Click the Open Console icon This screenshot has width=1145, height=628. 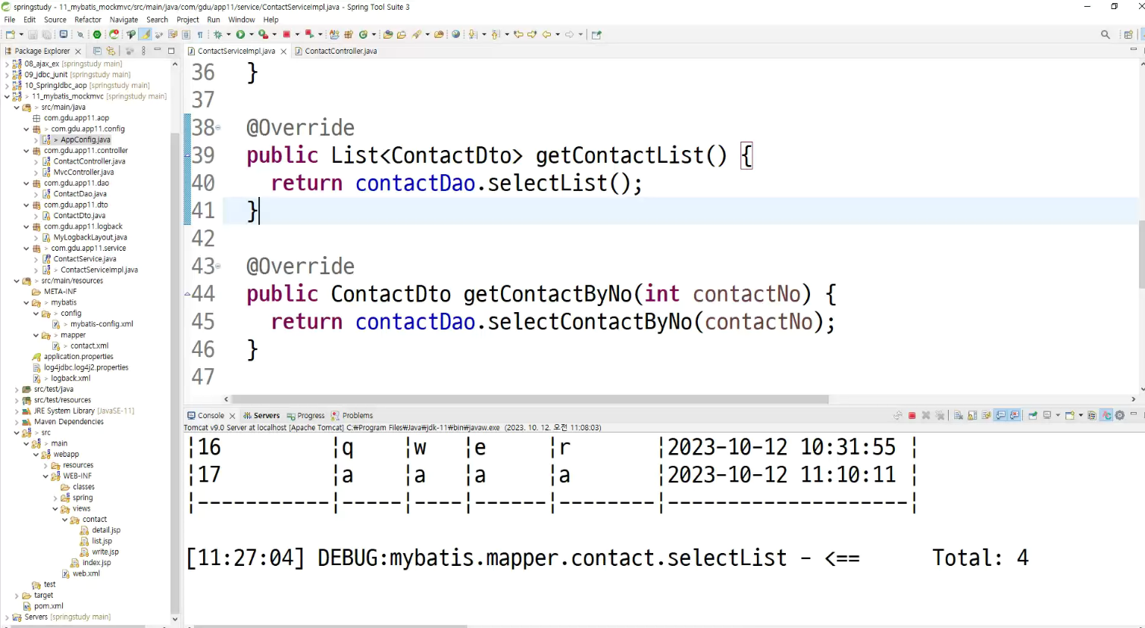[x=1069, y=415]
